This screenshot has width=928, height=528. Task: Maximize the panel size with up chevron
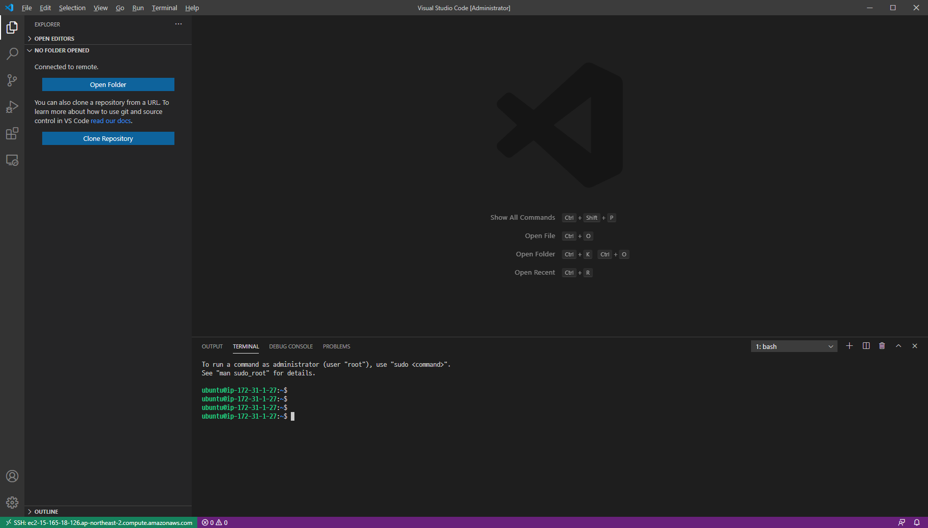(x=899, y=346)
